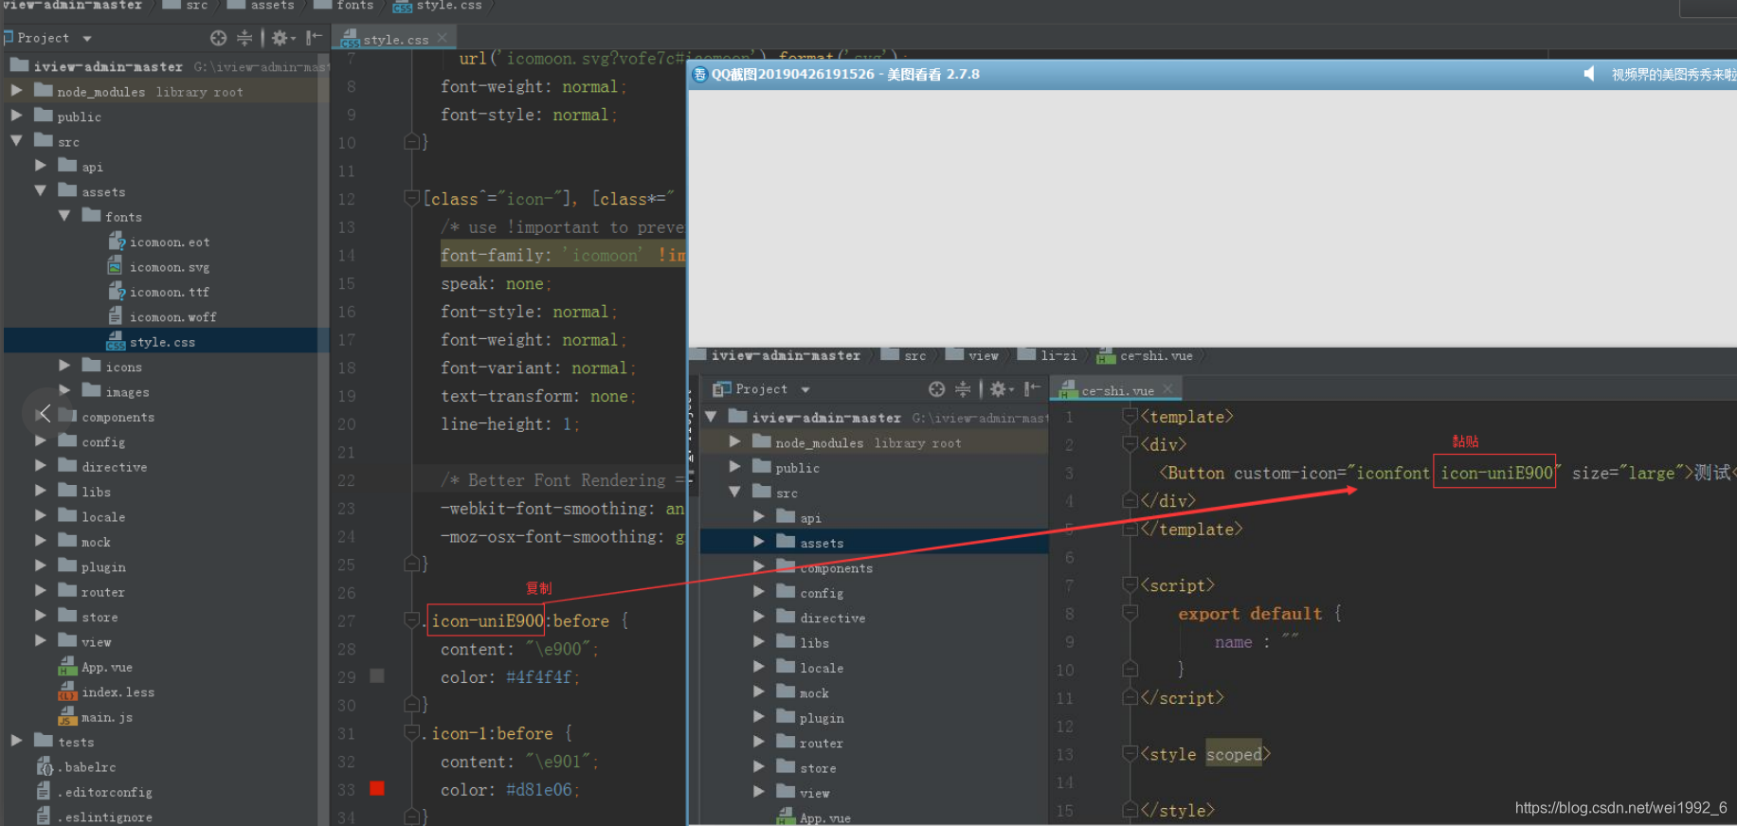1737x826 pixels.
Task: Click the fonts breadcrumb in top path bar
Action: point(344,6)
